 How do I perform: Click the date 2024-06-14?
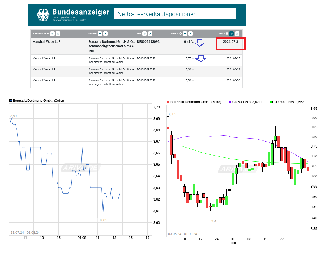coord(233,69)
